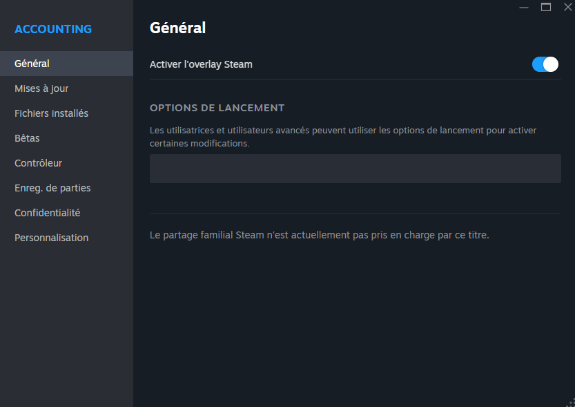Open the Personnalisation tab
575x407 pixels.
(51, 238)
